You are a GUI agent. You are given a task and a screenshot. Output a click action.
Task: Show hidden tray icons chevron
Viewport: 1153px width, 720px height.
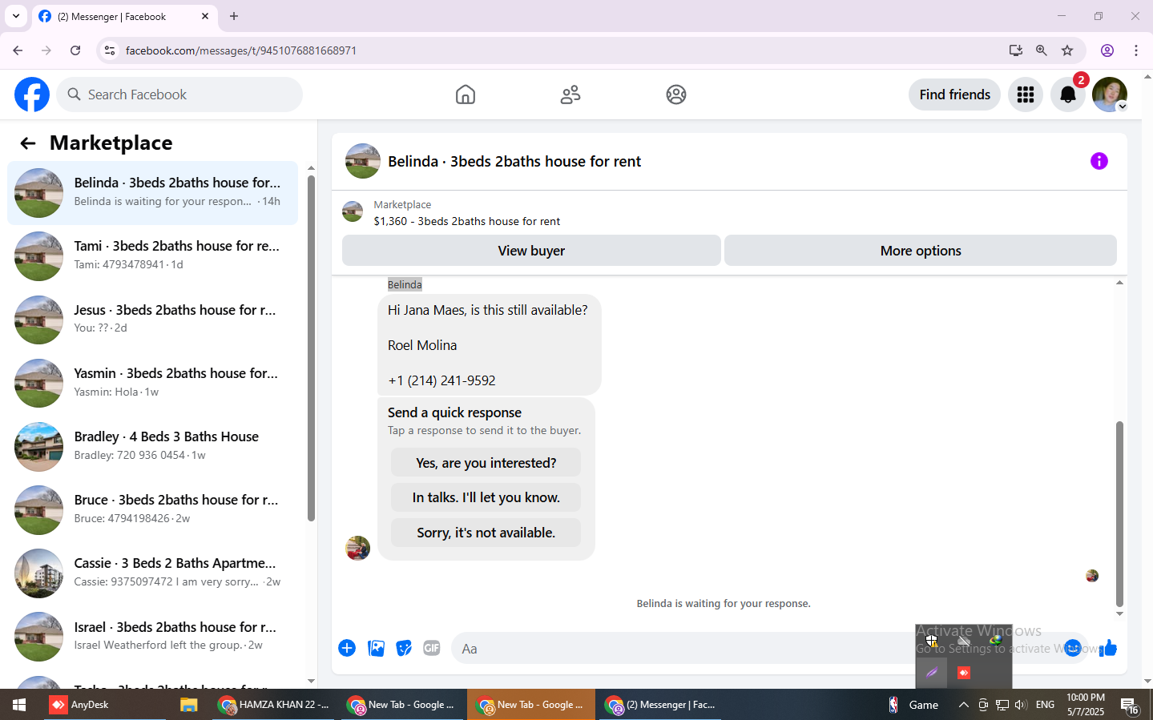click(x=964, y=705)
